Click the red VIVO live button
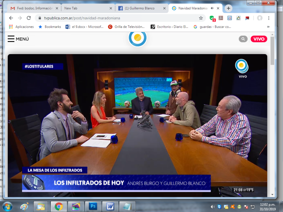Image resolution: width=283 pixels, height=212 pixels. point(259,39)
